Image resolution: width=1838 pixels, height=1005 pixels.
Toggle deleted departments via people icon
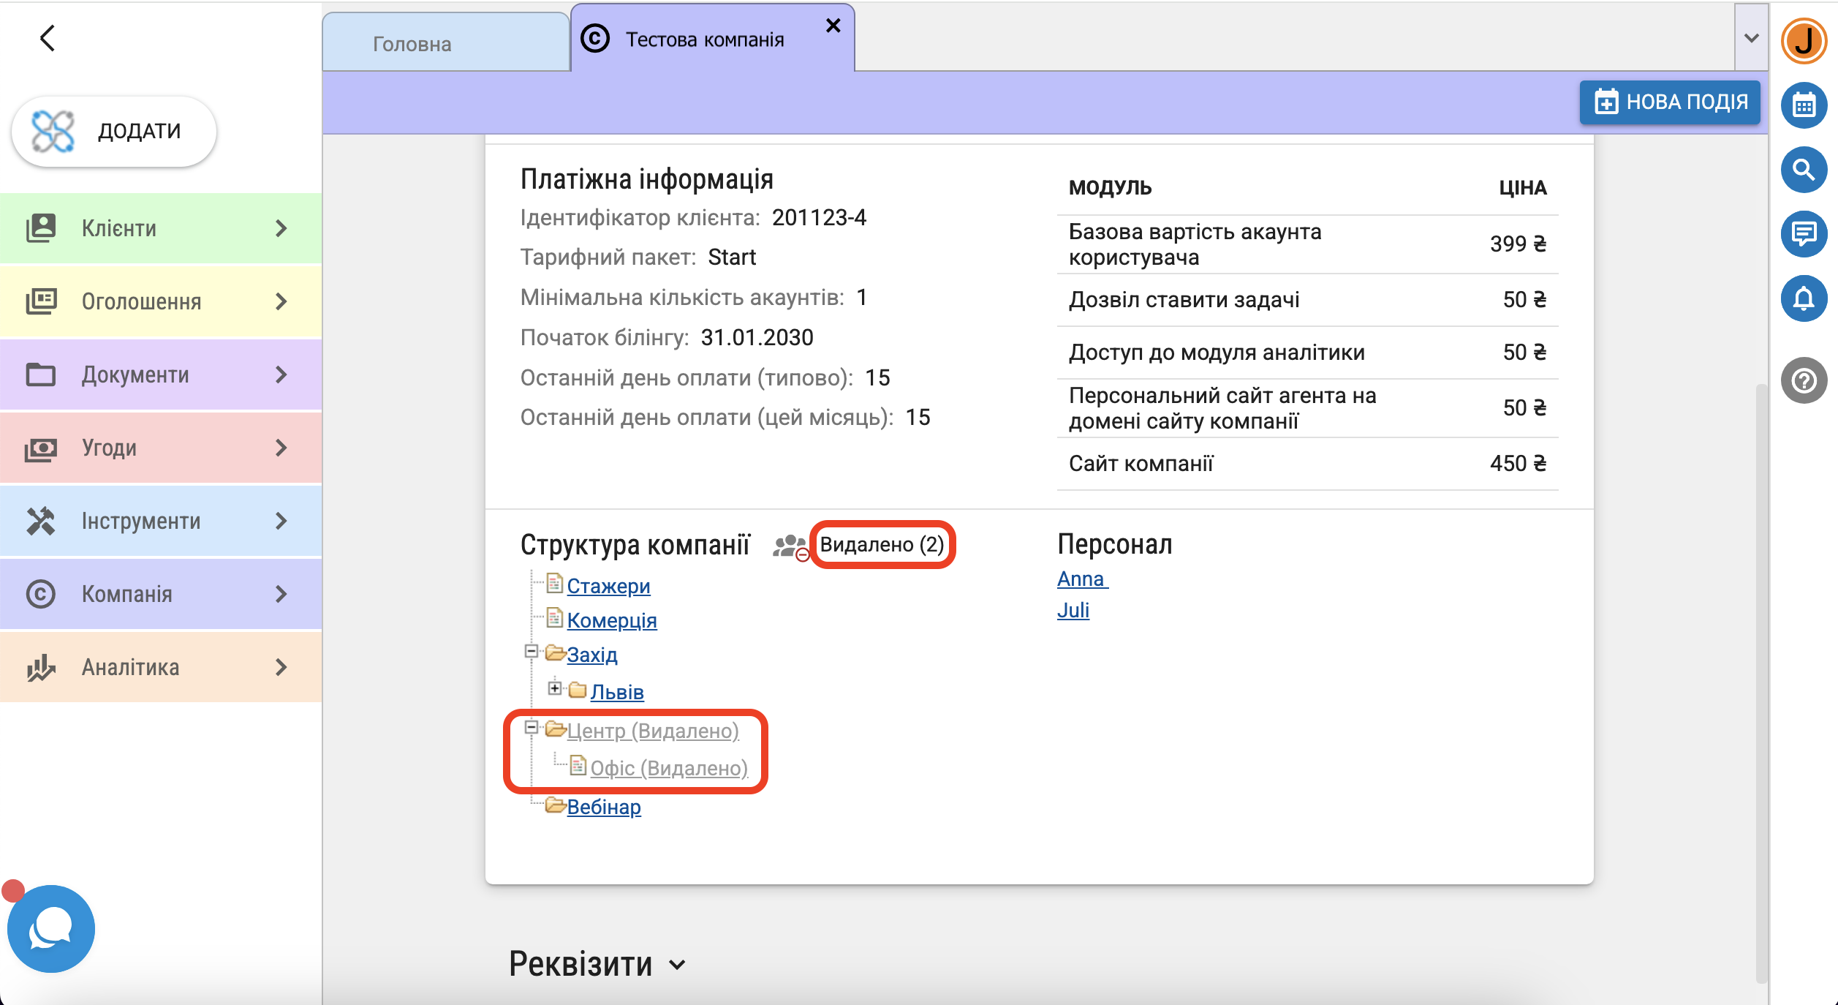(x=790, y=546)
